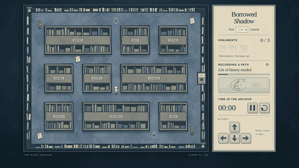
Task: Click the second empty fragment slot
Action: [233, 49]
